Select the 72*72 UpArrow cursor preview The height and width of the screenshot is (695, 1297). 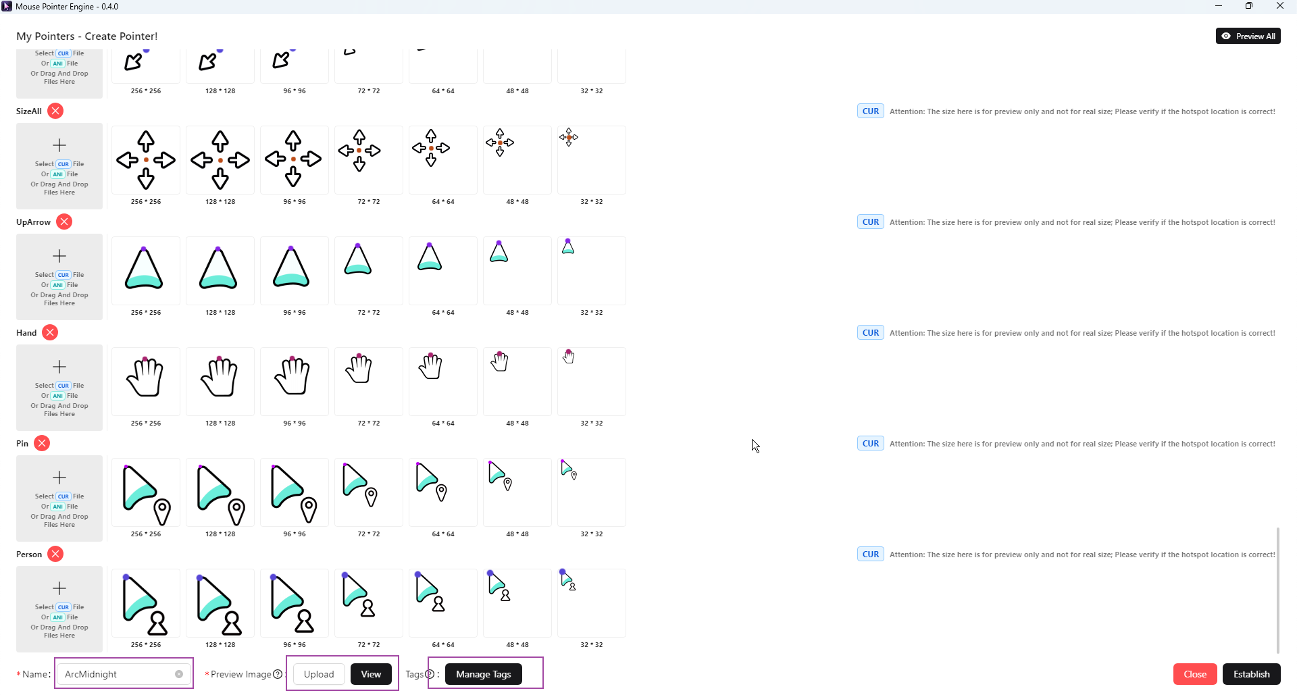(x=369, y=270)
